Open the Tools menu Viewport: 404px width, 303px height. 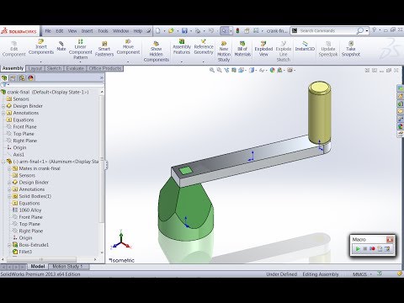(103, 31)
